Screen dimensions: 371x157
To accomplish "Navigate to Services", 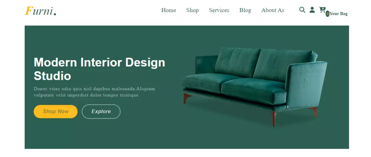I will pyautogui.click(x=219, y=10).
